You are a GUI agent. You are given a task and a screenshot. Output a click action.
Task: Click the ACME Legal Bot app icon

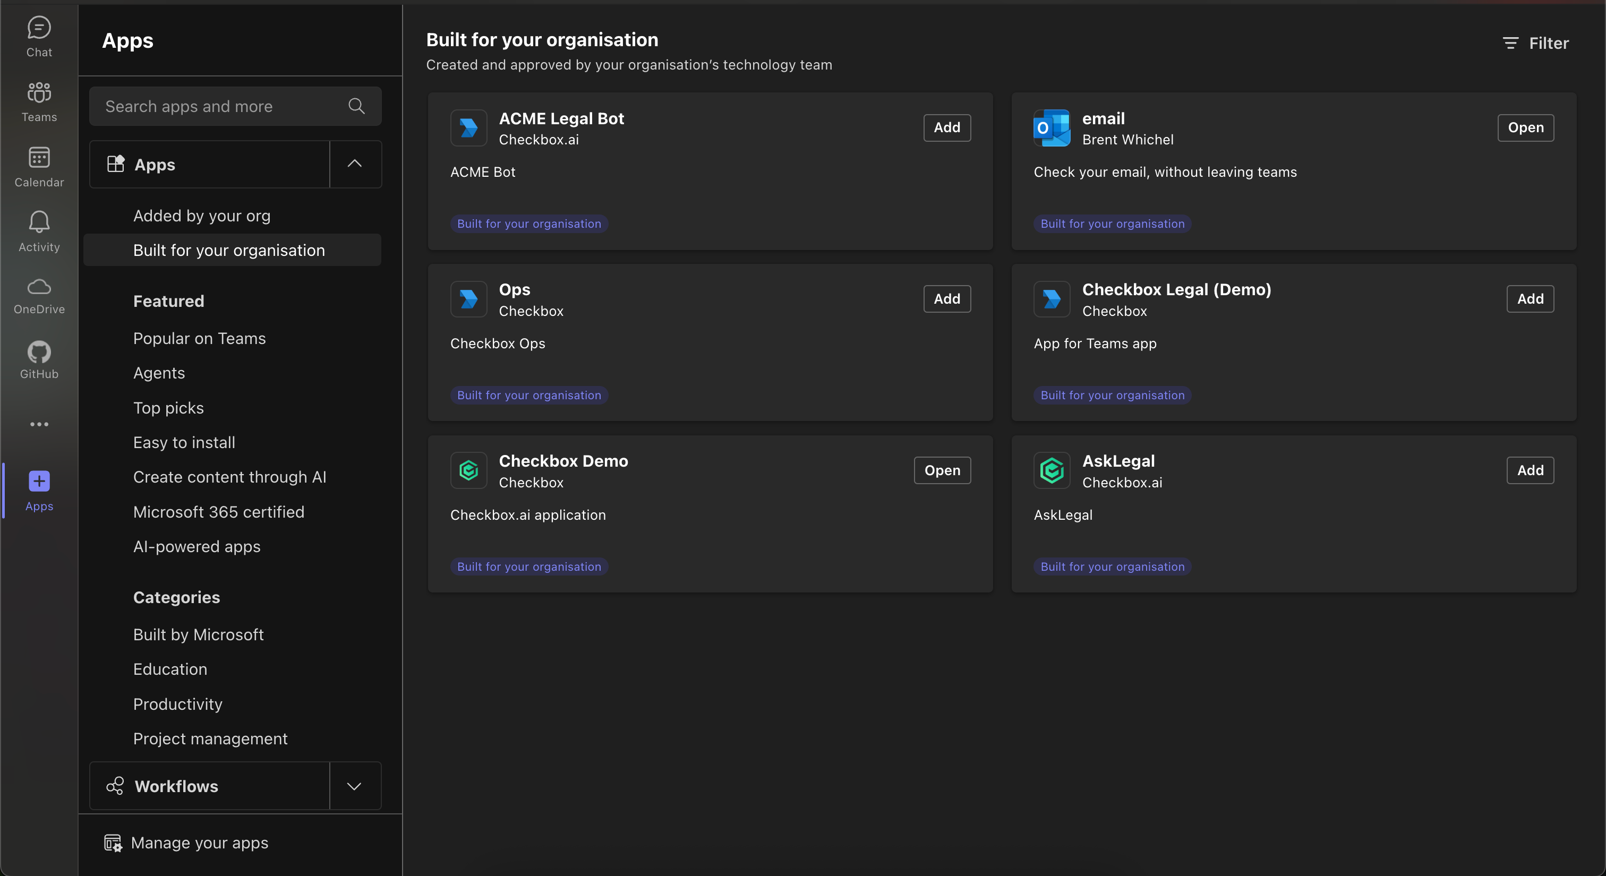(469, 128)
